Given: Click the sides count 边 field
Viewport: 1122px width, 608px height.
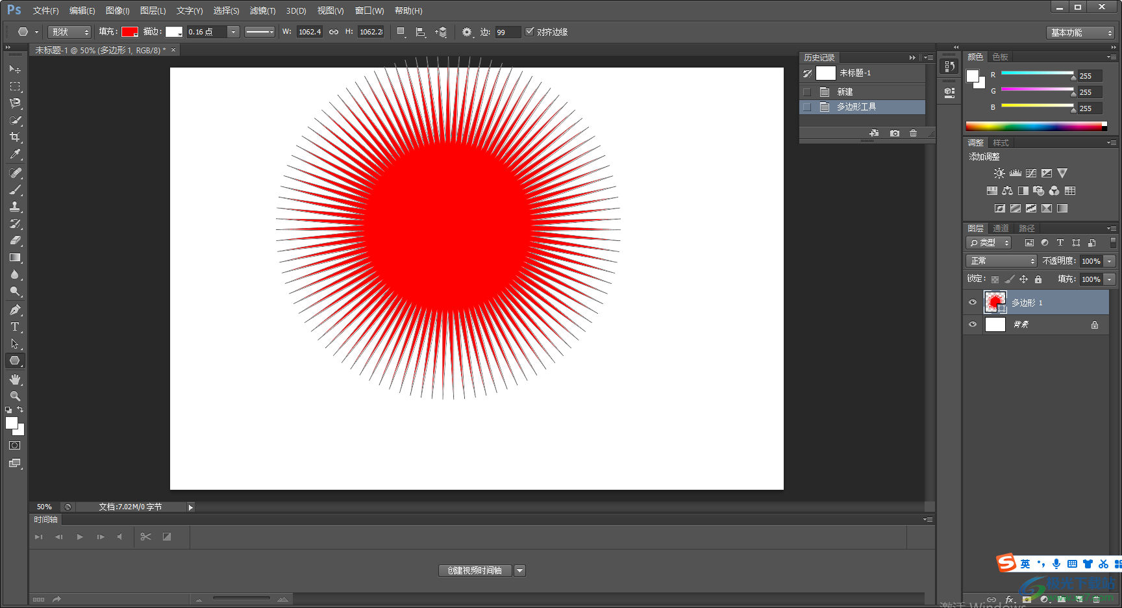Looking at the screenshot, I should (x=507, y=32).
